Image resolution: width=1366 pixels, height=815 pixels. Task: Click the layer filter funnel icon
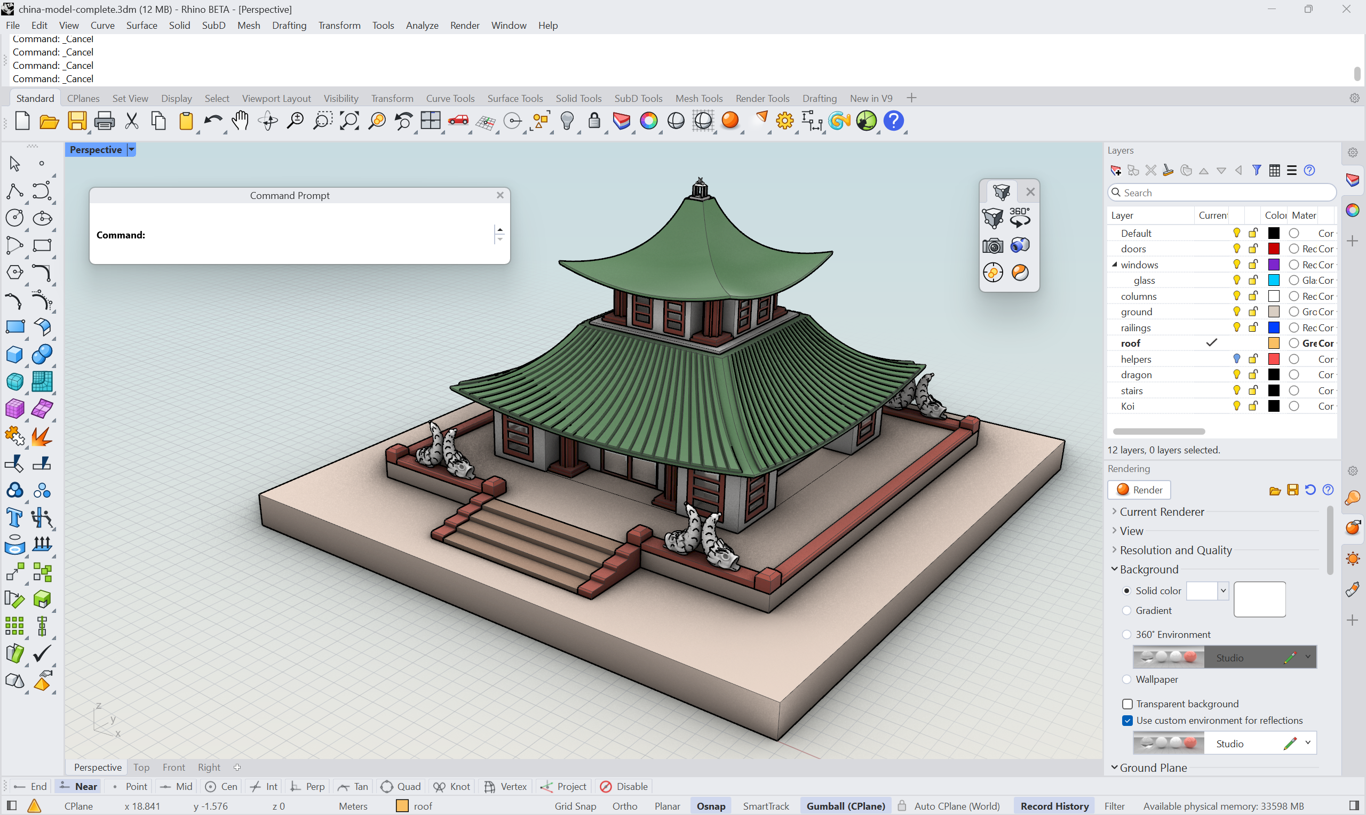click(1257, 170)
